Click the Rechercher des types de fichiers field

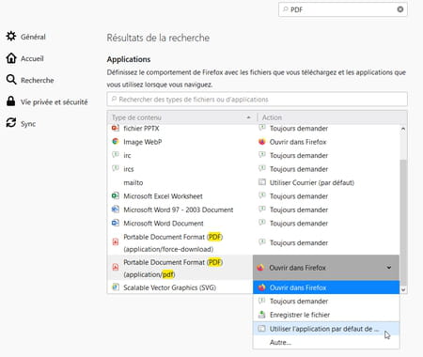click(257, 100)
